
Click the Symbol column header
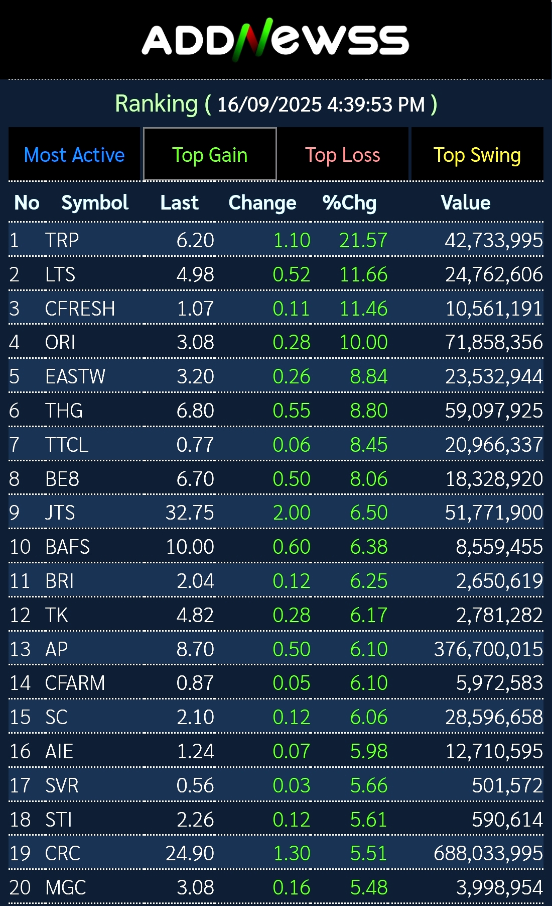[95, 203]
